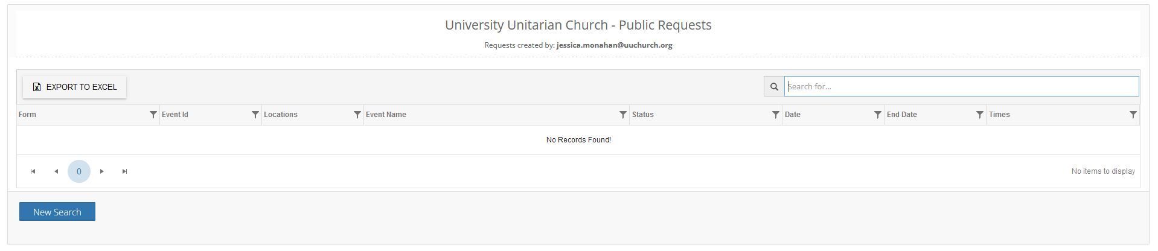Open the Event Id column filter
The width and height of the screenshot is (1158, 251).
click(x=255, y=115)
